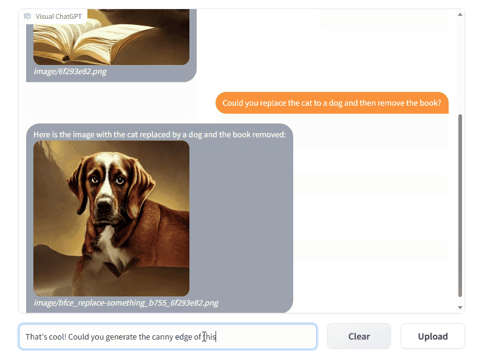The height and width of the screenshot is (359, 479).
Task: Click the empty gray area beside the dog image
Action: click(x=241, y=219)
